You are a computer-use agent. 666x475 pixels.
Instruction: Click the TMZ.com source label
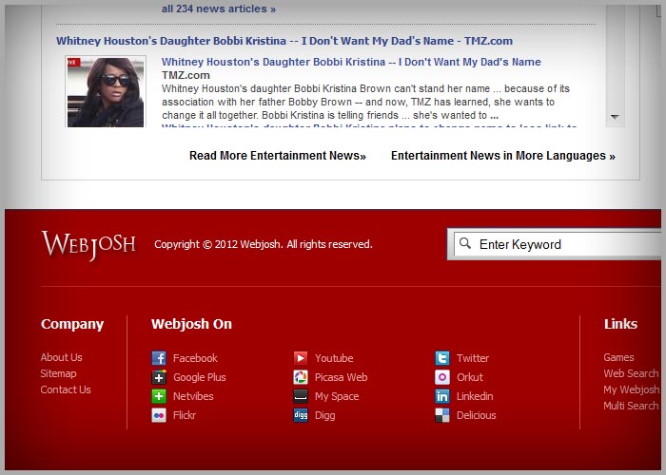point(186,75)
